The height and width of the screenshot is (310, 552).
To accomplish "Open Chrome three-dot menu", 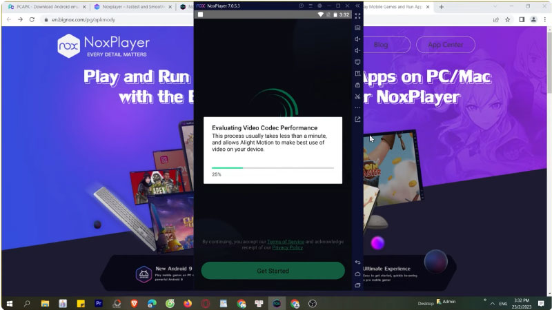I will 545,20.
